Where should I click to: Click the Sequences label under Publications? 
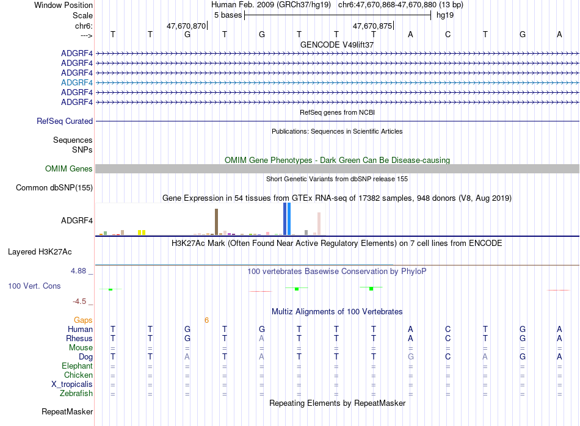[x=73, y=140]
